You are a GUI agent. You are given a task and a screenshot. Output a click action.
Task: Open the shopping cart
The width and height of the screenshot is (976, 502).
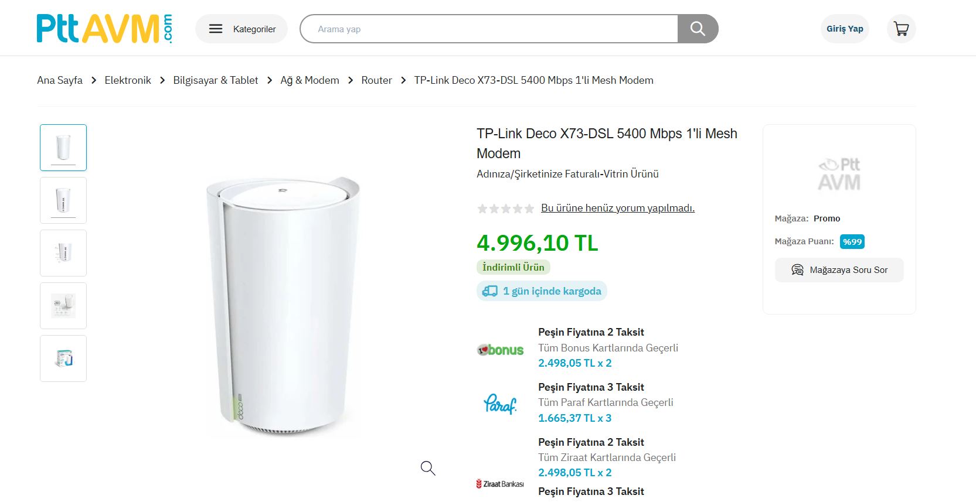click(x=901, y=29)
